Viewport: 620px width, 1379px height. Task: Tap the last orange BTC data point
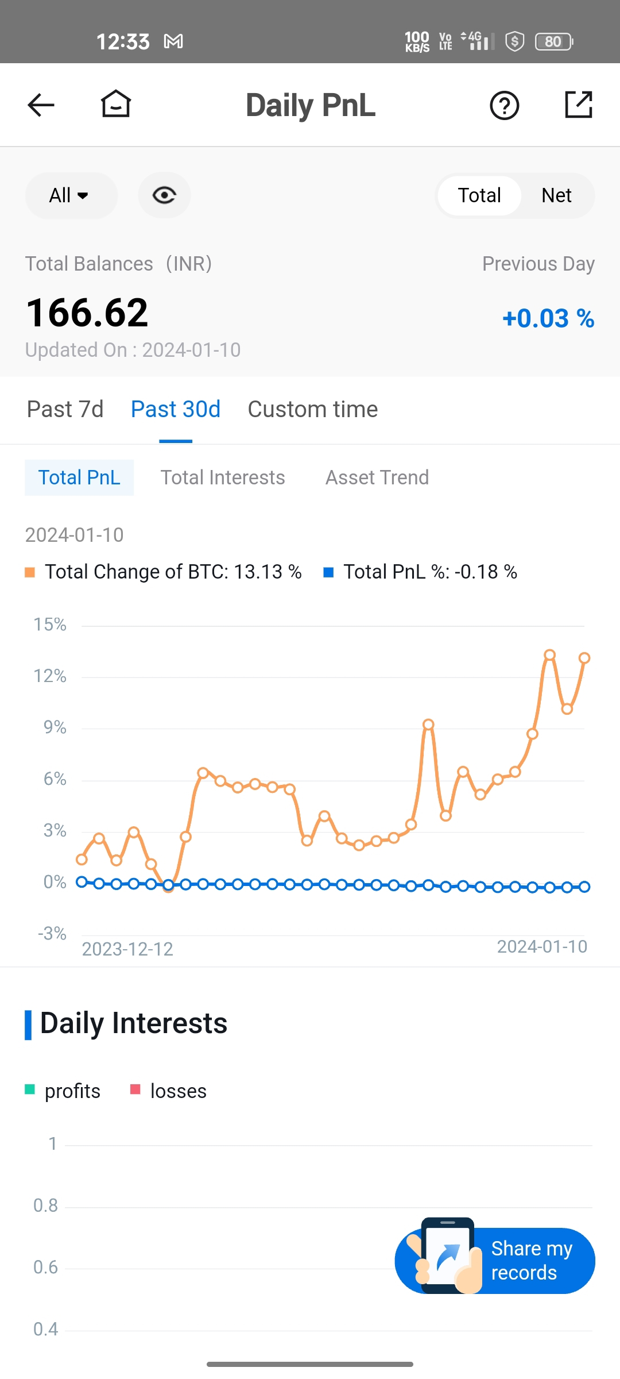584,658
